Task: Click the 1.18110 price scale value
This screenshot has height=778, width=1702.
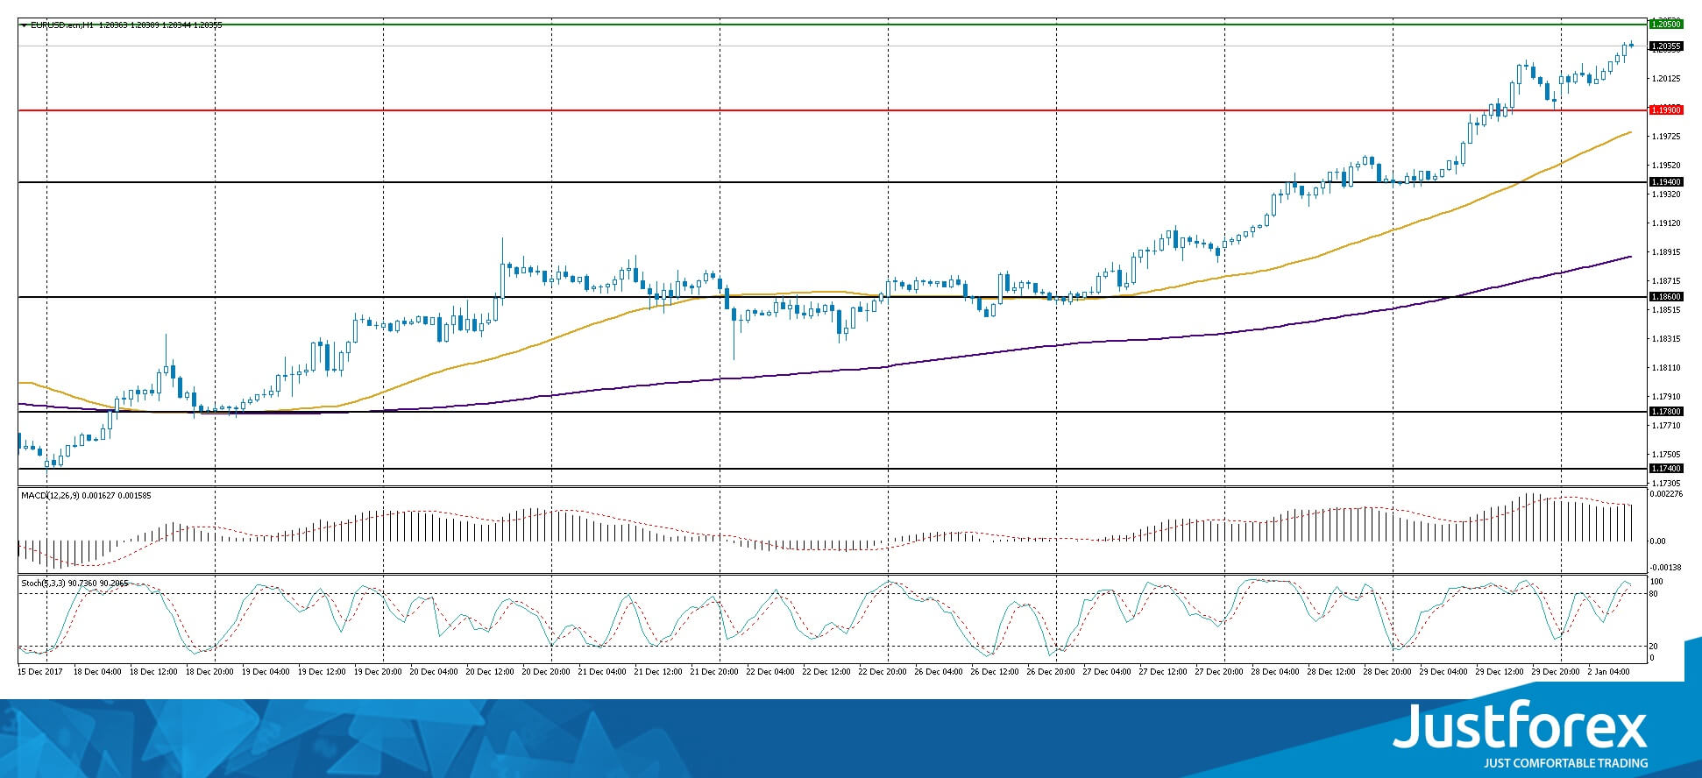Action: [1666, 368]
